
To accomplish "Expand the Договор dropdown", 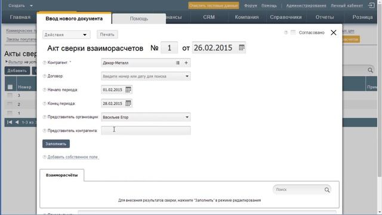I will click(187, 76).
